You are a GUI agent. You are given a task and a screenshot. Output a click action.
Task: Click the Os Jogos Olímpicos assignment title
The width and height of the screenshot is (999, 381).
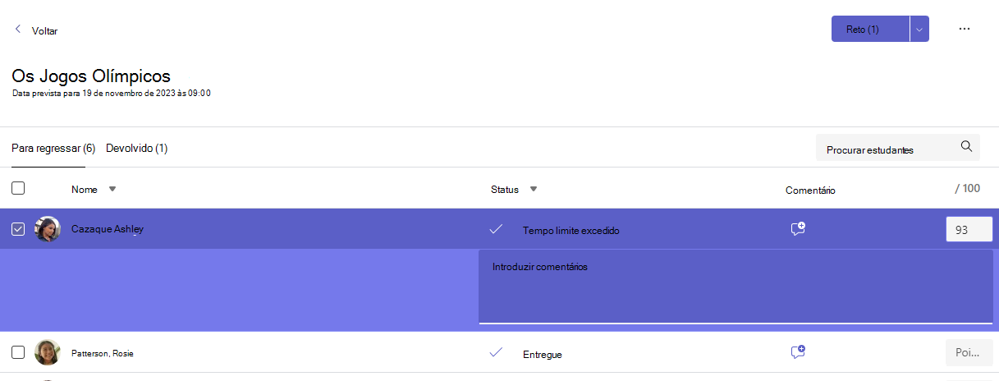[x=91, y=76]
